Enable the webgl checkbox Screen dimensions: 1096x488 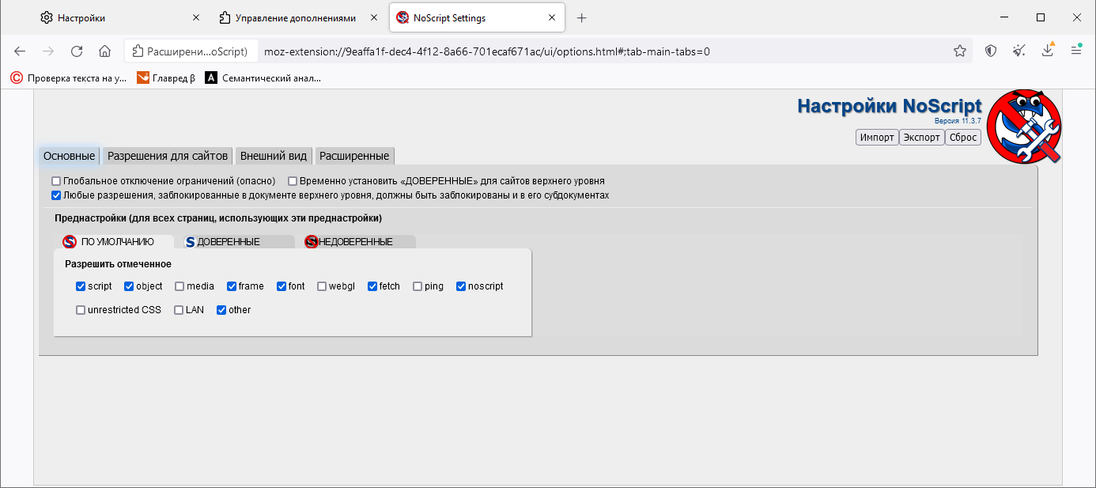pyautogui.click(x=322, y=286)
